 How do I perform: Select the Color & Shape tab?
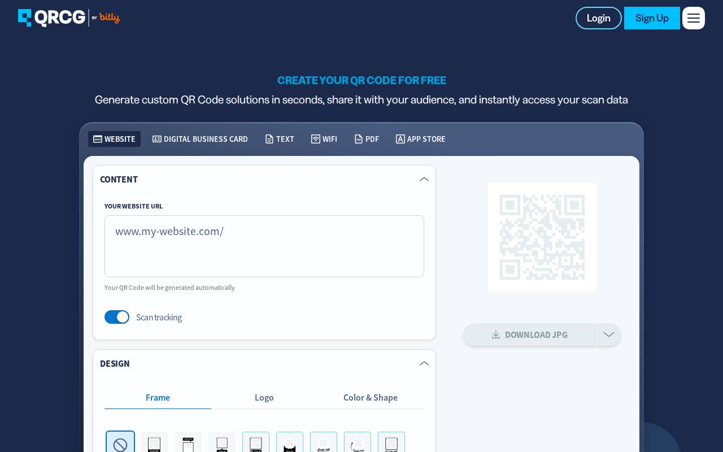click(x=371, y=397)
